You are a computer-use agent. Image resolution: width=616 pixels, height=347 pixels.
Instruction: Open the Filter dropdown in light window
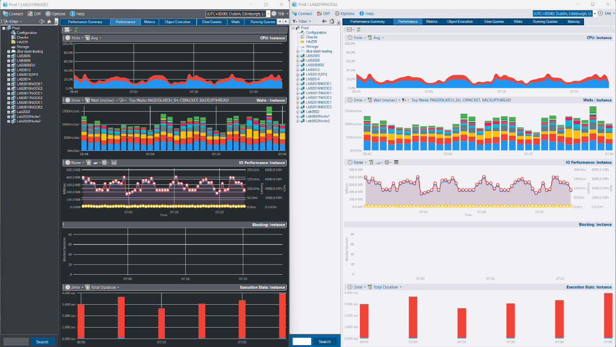[303, 21]
